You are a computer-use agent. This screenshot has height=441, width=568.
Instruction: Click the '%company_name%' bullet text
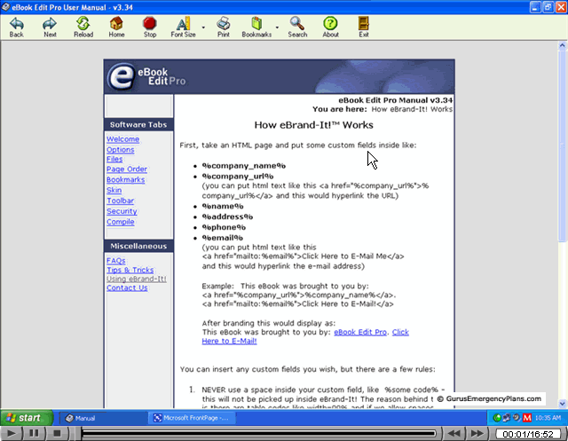pyautogui.click(x=244, y=166)
